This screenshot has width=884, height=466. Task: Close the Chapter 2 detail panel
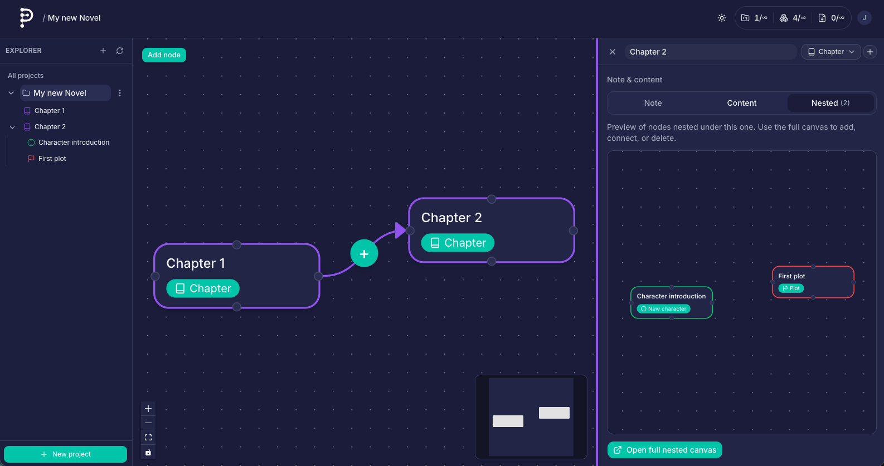(613, 52)
